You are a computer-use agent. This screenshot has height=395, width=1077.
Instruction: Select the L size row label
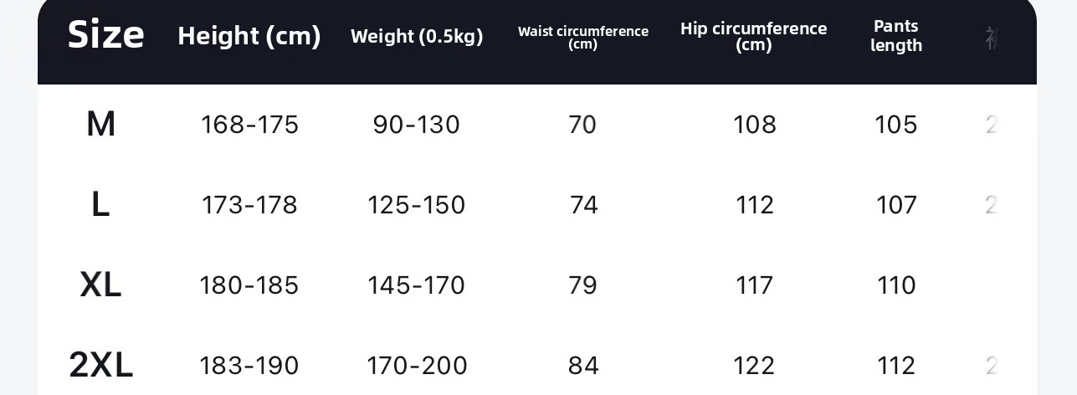100,205
